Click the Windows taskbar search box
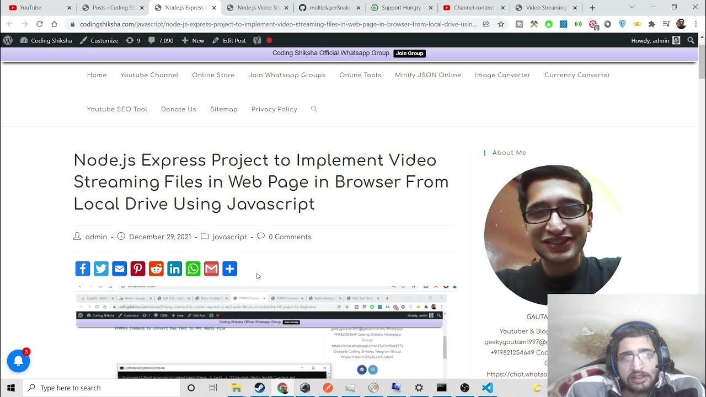This screenshot has height=397, width=706. point(102,388)
